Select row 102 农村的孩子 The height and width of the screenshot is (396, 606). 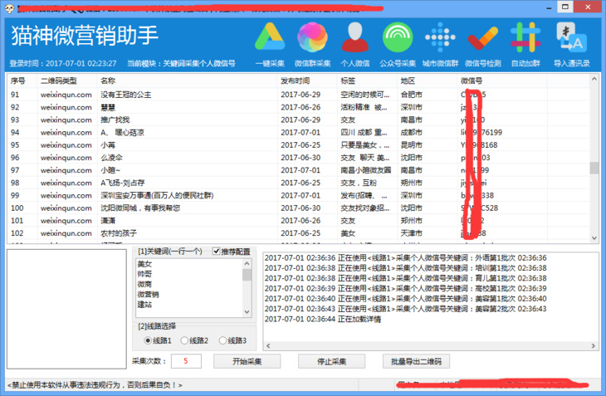coord(297,233)
